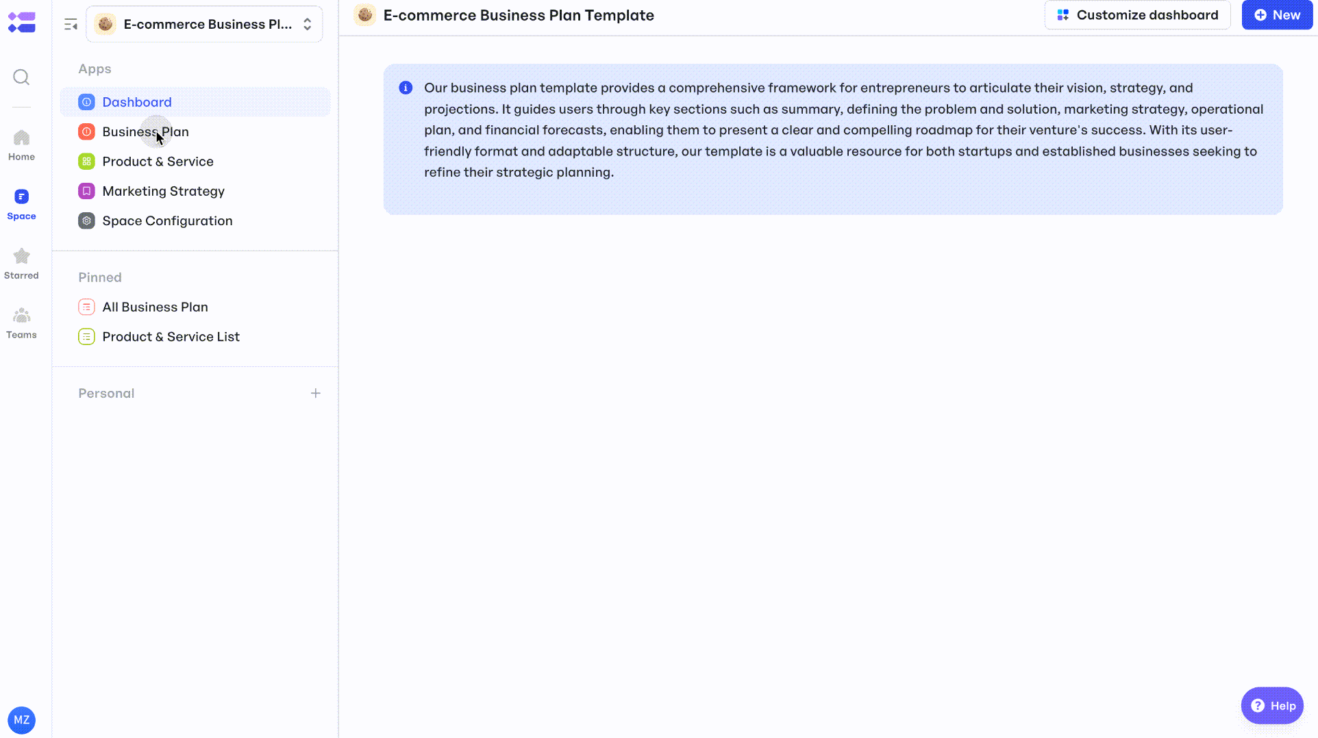Screen dimensions: 1318x738
Task: Open Teams in the left rail
Action: (x=21, y=324)
